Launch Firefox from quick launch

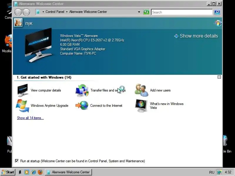[x=40, y=172]
